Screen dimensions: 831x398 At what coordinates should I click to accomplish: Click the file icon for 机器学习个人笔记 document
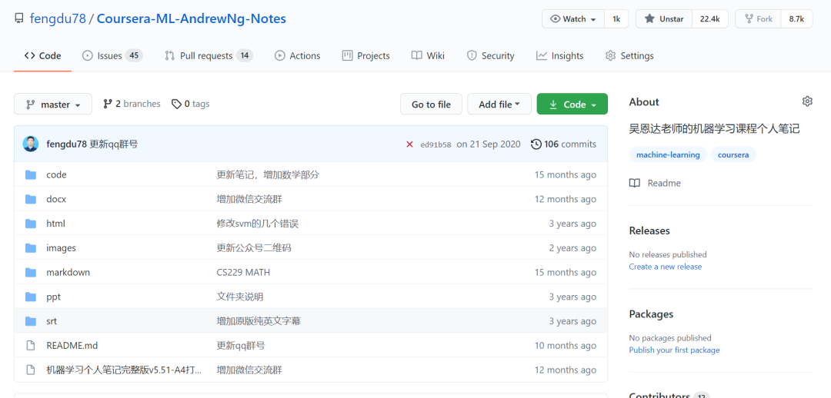[31, 370]
